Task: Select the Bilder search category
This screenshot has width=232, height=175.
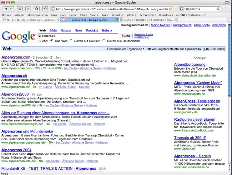Action: tap(54, 30)
